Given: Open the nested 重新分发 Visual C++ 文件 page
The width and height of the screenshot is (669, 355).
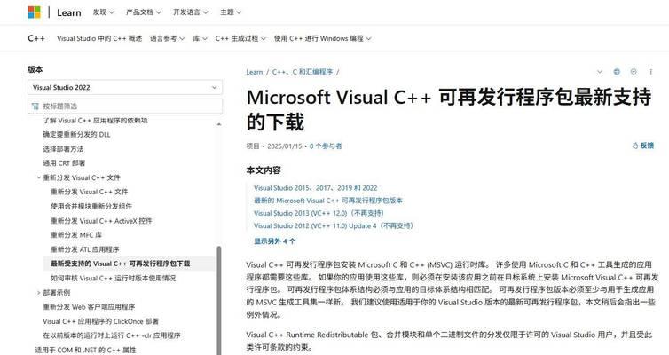Looking at the screenshot, I should 90,192.
